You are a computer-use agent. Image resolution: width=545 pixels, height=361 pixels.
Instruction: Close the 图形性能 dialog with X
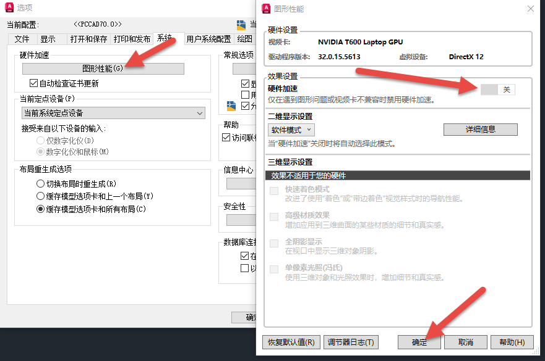(530, 9)
